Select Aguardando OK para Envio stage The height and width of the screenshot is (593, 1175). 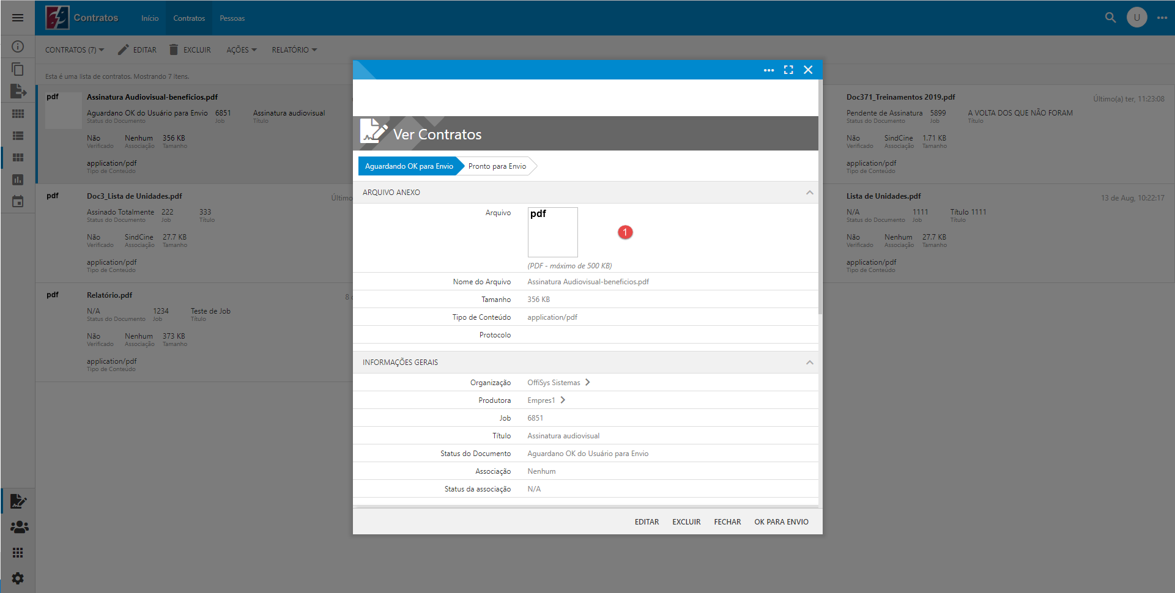click(409, 166)
